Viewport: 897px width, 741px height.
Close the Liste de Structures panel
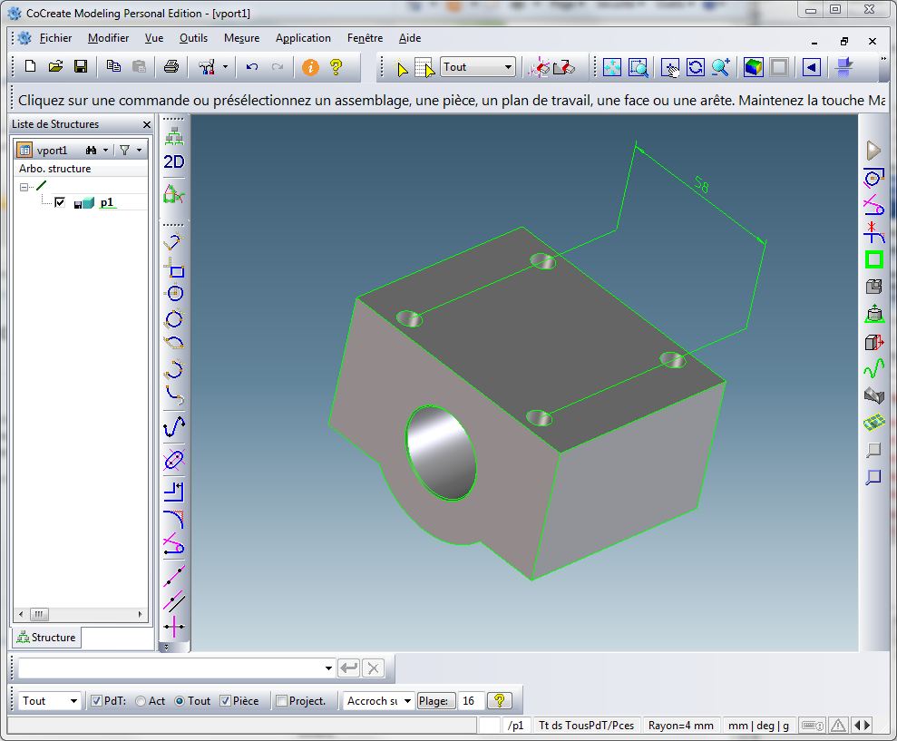tap(146, 125)
